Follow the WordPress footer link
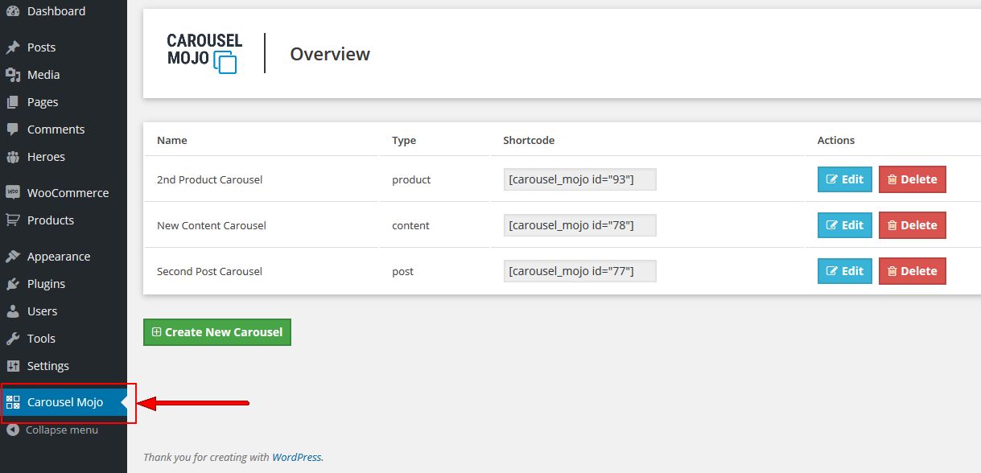This screenshot has height=473, width=981. [296, 457]
